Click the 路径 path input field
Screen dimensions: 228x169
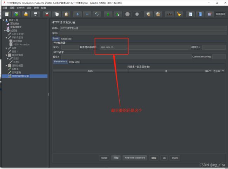click(126, 57)
